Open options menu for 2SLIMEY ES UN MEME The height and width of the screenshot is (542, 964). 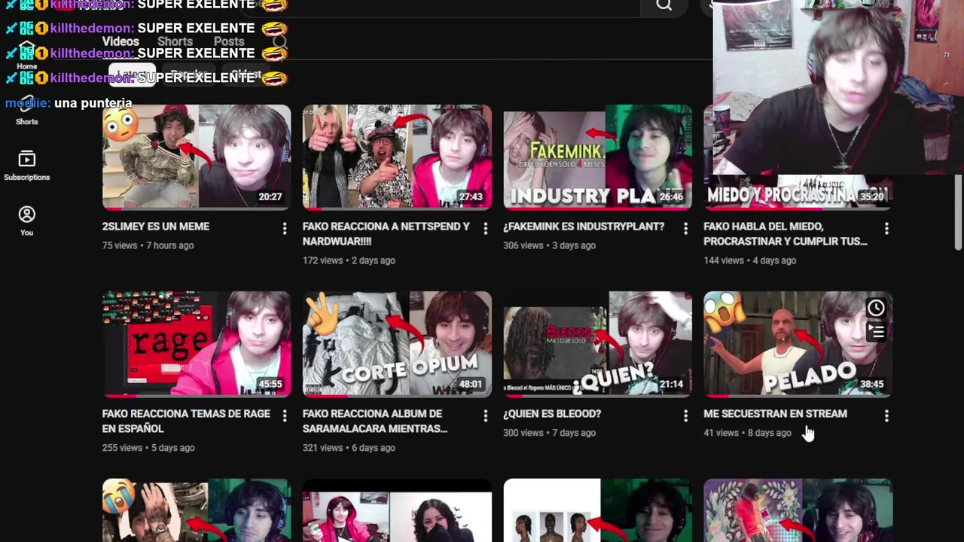click(284, 227)
